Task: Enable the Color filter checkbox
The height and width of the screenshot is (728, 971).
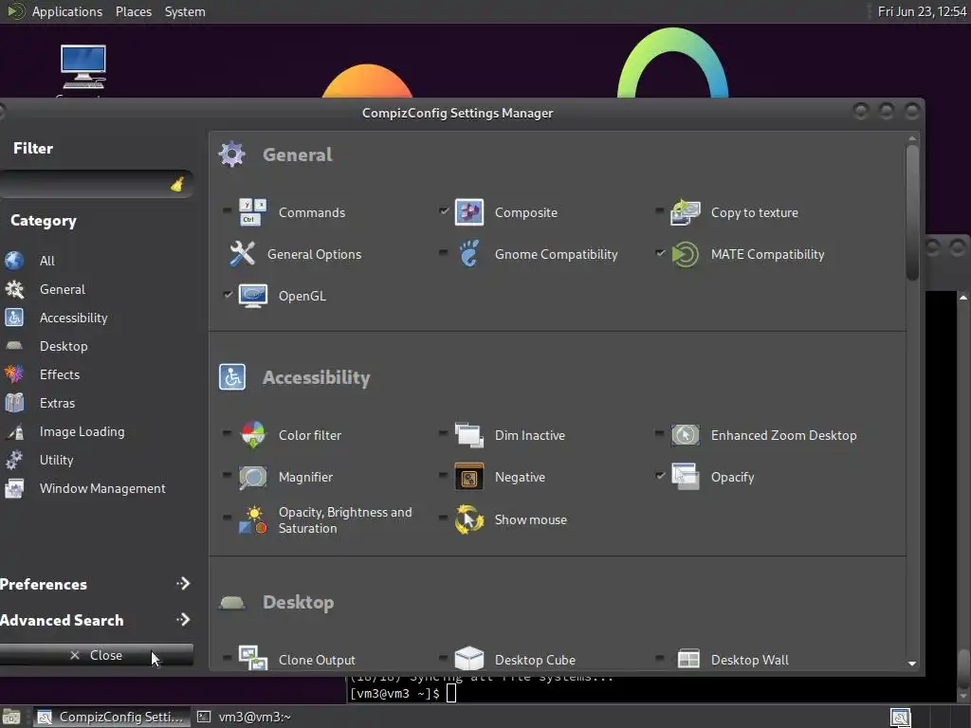Action: tap(228, 433)
